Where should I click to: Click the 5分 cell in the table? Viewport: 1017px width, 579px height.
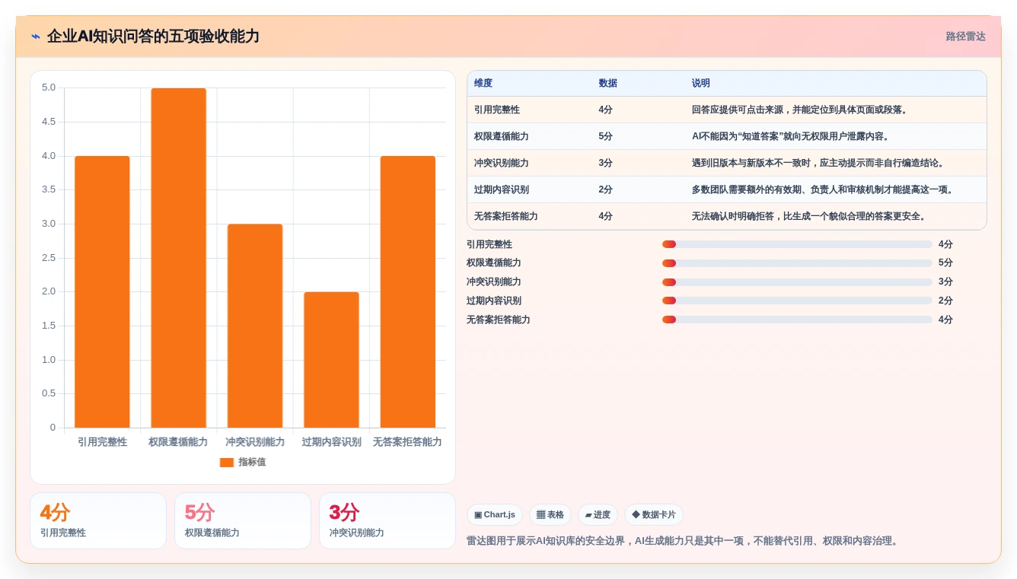coord(606,136)
